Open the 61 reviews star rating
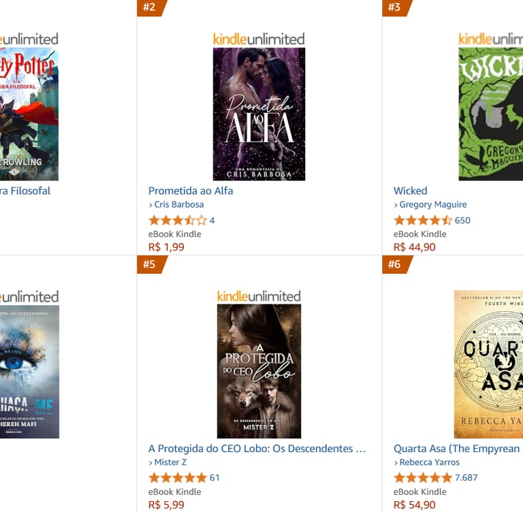This screenshot has width=523, height=512. 184,478
